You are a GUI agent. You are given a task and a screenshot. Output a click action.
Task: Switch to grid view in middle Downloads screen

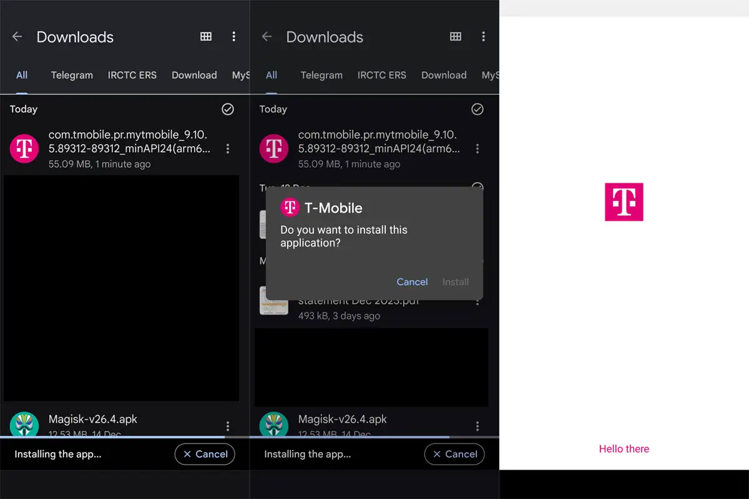(x=456, y=37)
